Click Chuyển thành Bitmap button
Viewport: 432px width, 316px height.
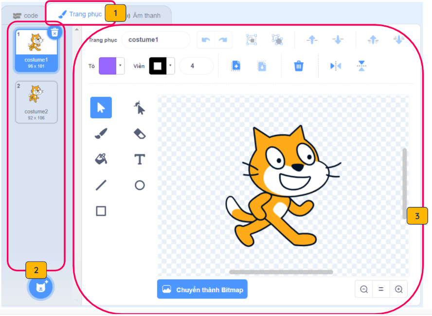point(202,289)
